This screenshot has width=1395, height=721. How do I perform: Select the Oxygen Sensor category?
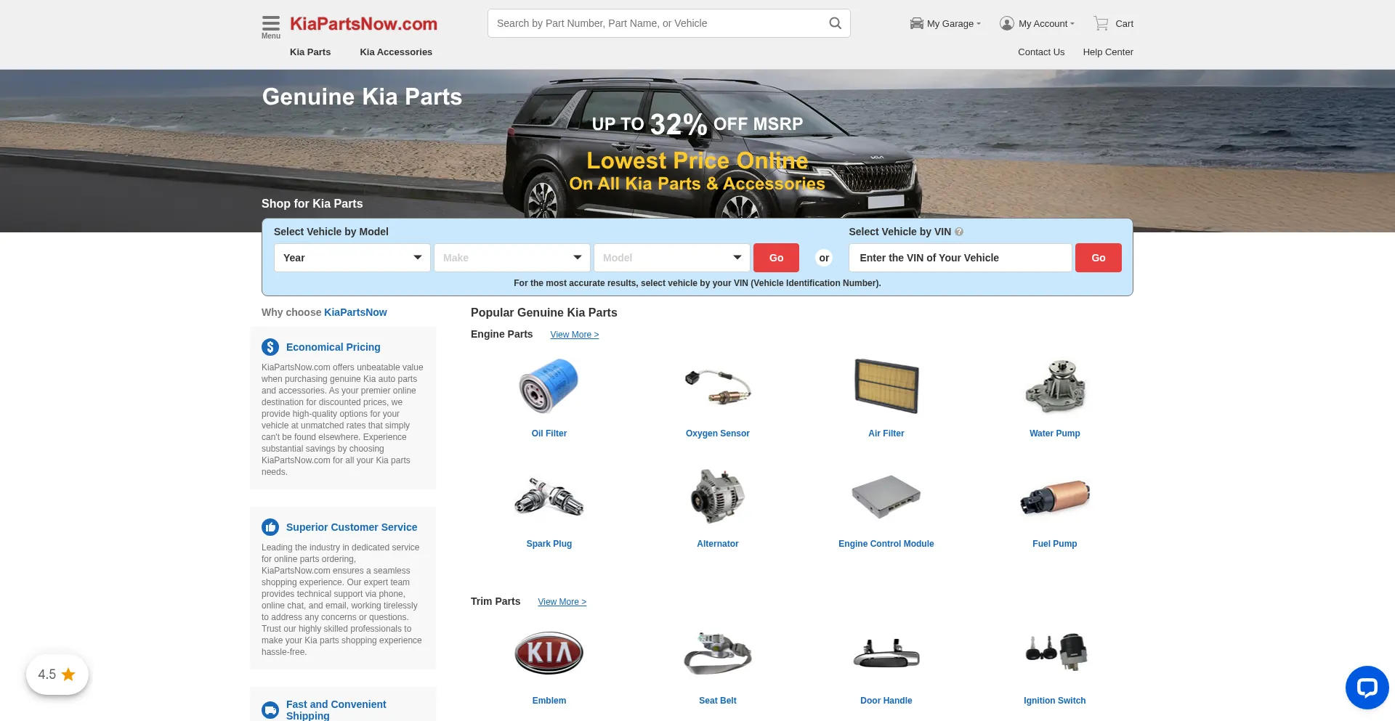(717, 386)
